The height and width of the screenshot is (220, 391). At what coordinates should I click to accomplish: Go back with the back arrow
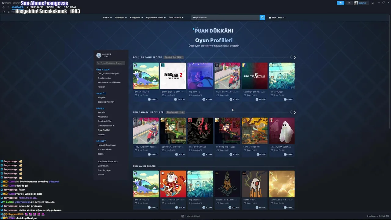click(x=4, y=7)
